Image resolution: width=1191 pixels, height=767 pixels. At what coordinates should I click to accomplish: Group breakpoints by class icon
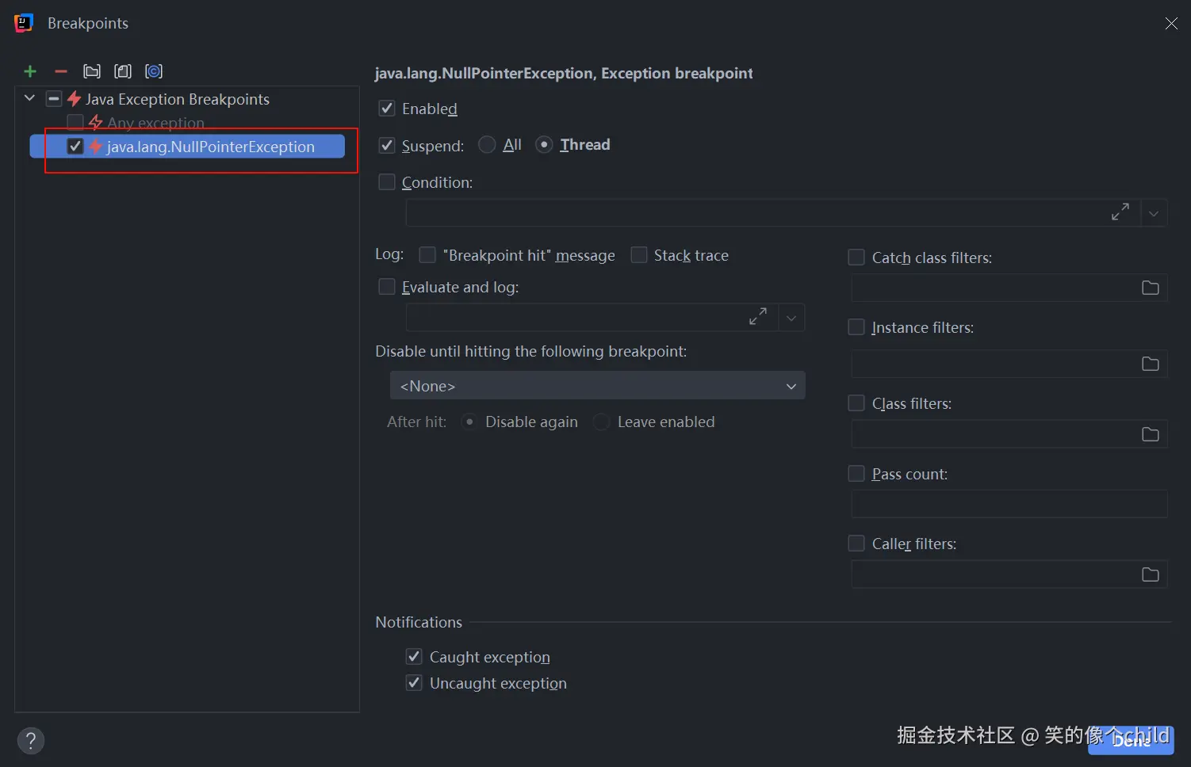coord(154,71)
